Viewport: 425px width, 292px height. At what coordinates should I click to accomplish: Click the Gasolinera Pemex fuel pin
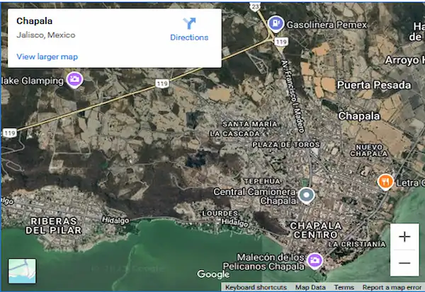pyautogui.click(x=276, y=24)
